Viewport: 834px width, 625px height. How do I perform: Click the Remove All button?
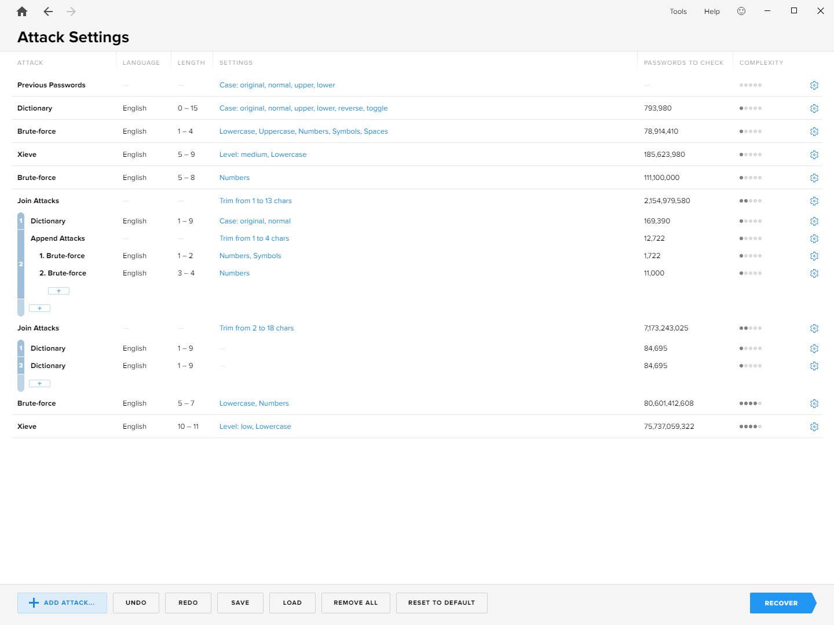356,602
